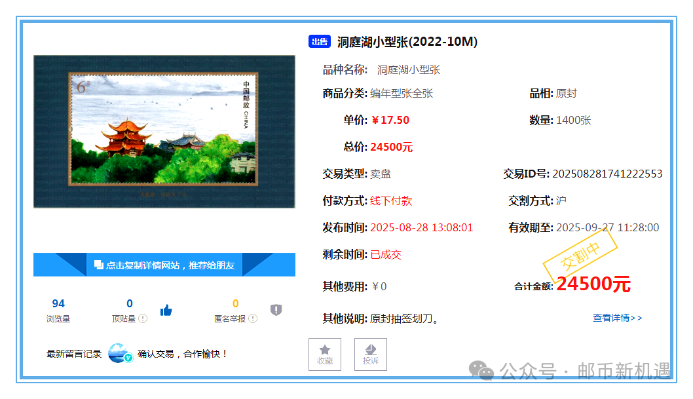Click 品种名称 value 洞庭湖小型张
This screenshot has height=399, width=693.
pos(409,70)
